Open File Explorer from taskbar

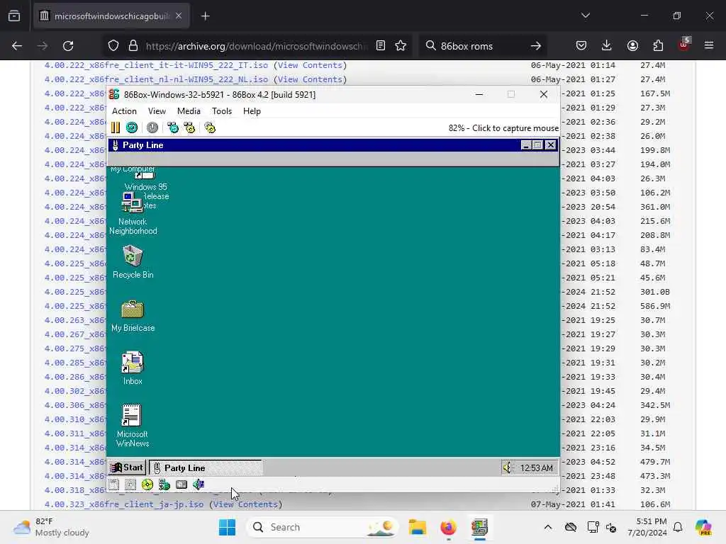[417, 527]
